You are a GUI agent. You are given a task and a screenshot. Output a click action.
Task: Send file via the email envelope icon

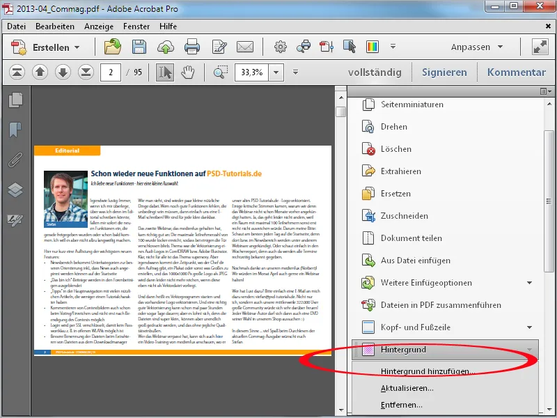245,47
